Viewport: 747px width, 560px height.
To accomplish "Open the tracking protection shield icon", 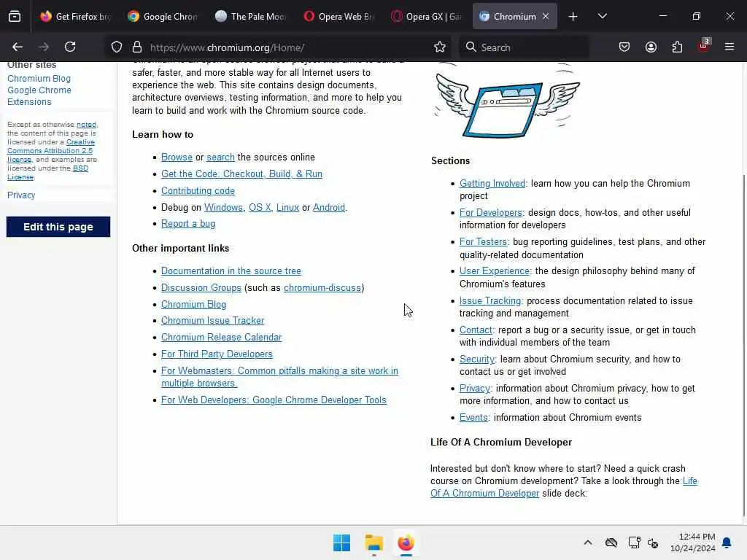I will tap(117, 47).
